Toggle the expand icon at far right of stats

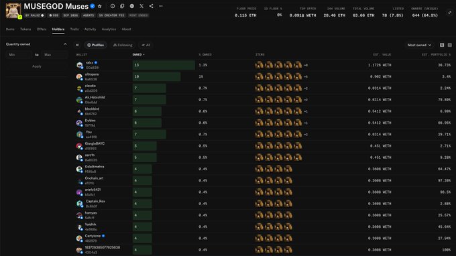click(449, 13)
